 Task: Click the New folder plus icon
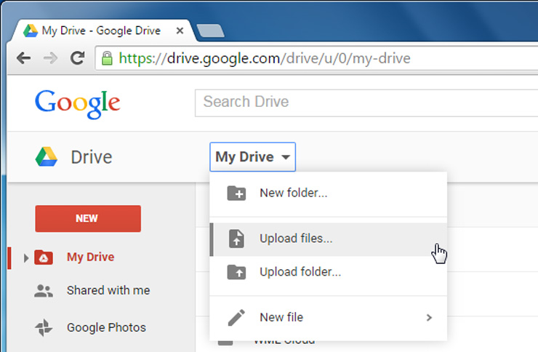click(236, 193)
